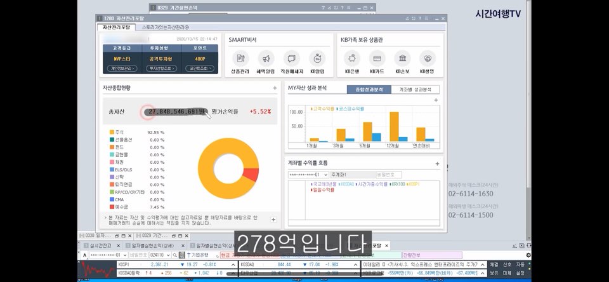Click the 비밀번호 field in 계좌별 수익률 흐름
This screenshot has width=609, height=282.
(x=389, y=175)
